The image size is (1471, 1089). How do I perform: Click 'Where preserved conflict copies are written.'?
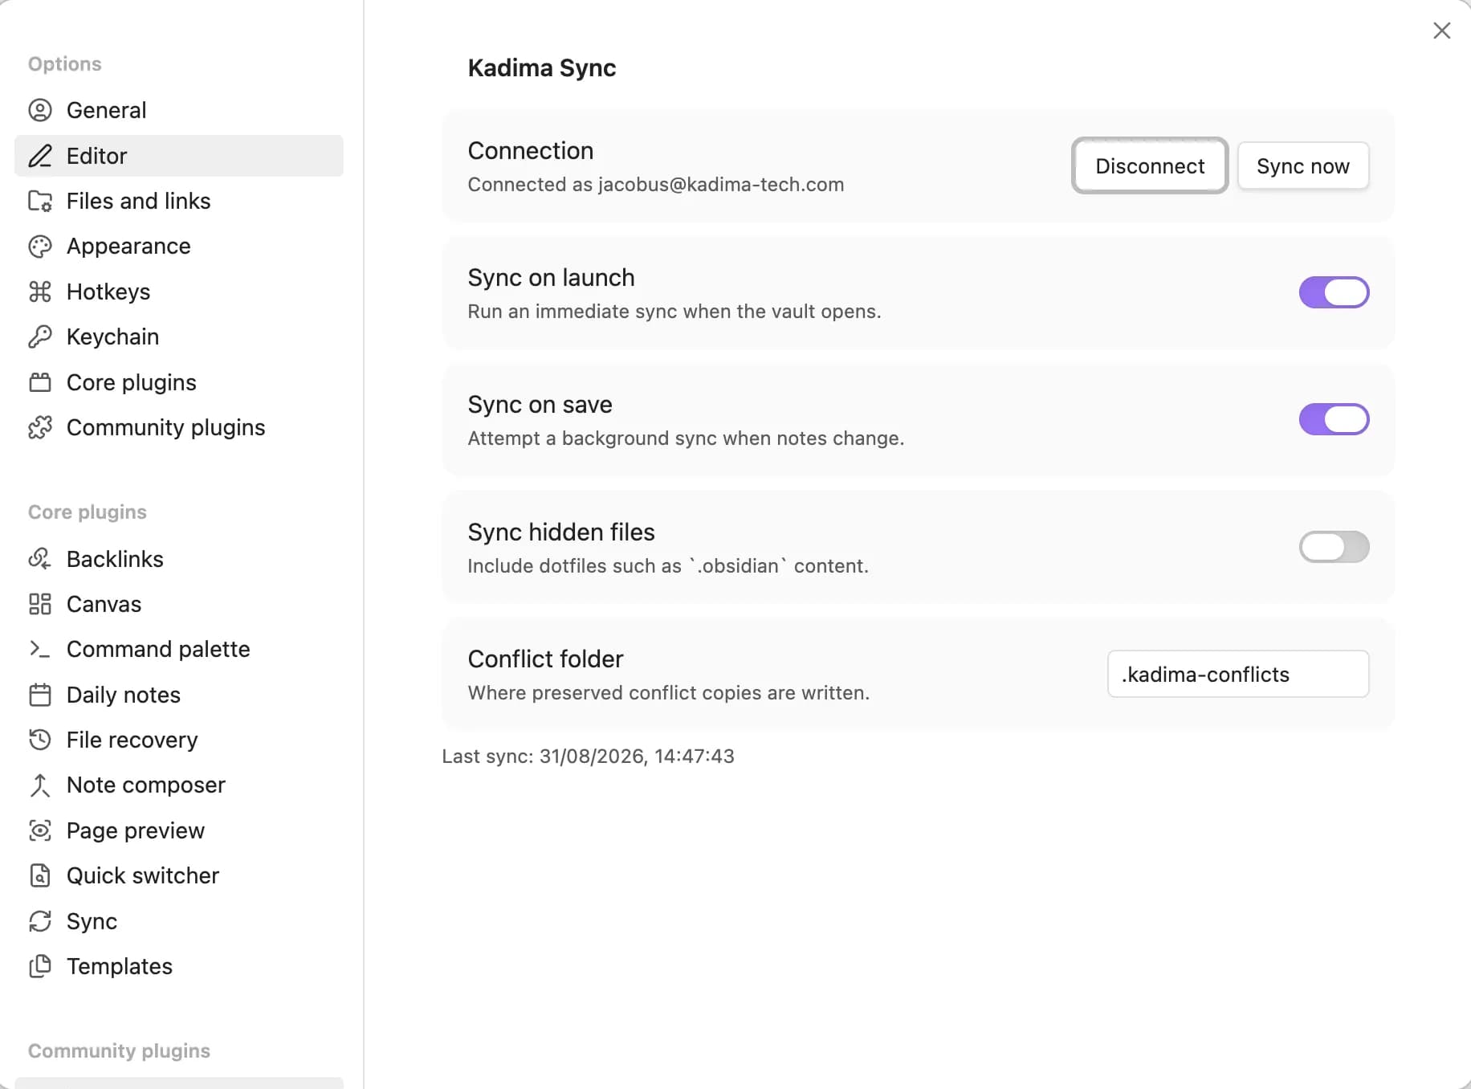click(669, 693)
